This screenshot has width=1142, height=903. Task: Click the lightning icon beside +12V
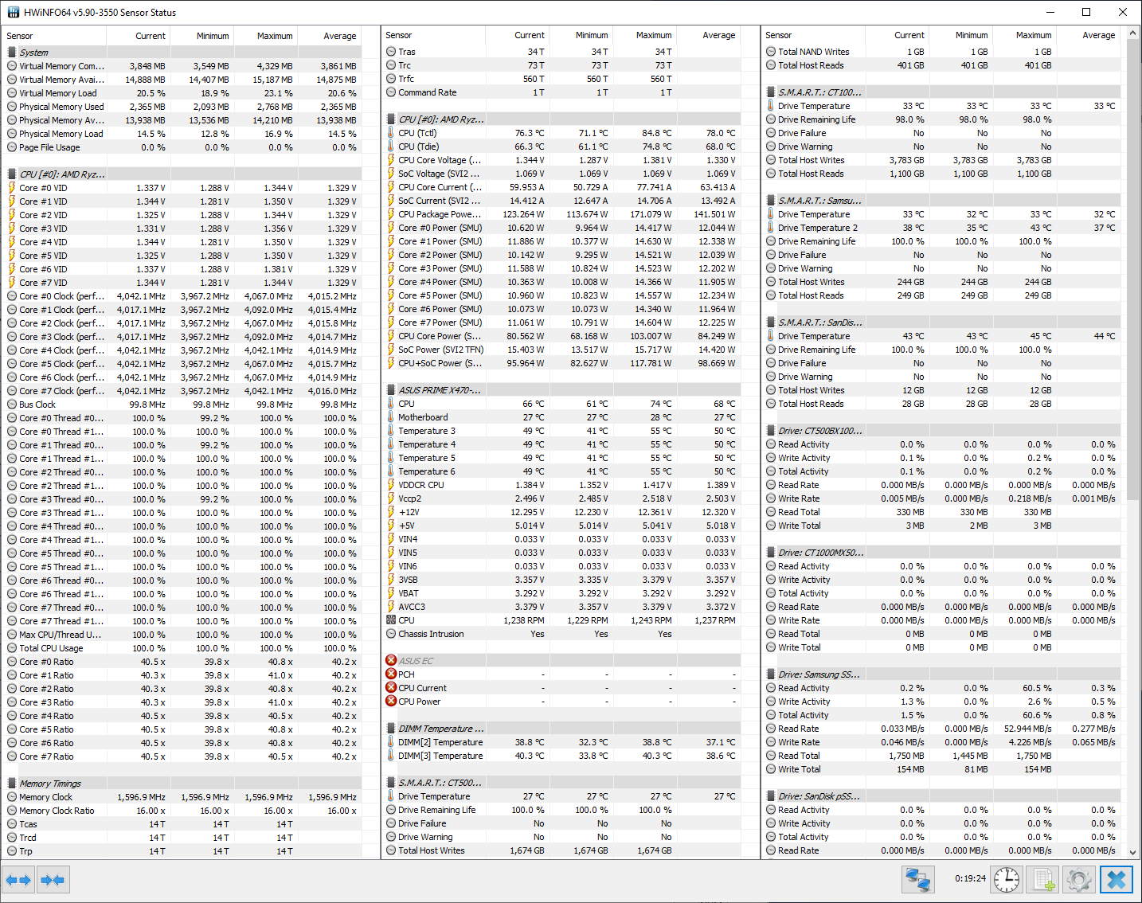pos(391,512)
